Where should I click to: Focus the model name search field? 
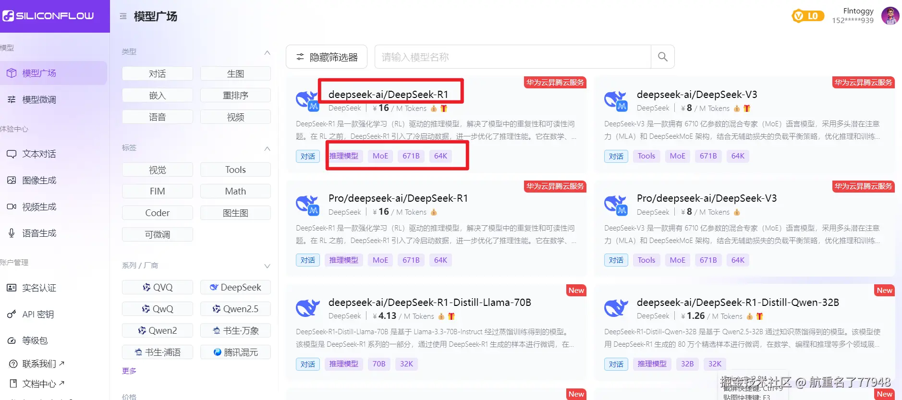[x=513, y=57]
